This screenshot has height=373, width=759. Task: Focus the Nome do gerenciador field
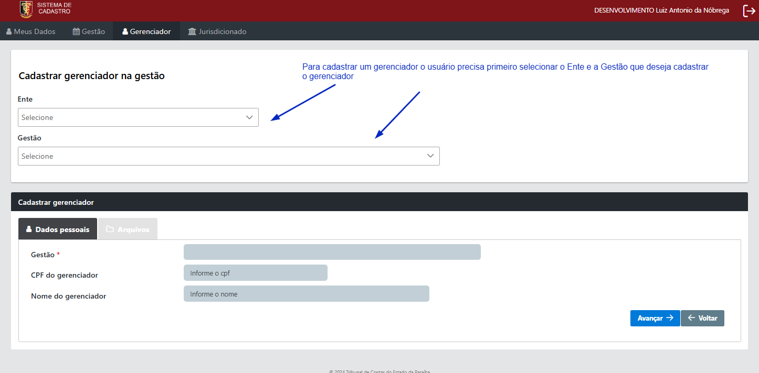(307, 294)
